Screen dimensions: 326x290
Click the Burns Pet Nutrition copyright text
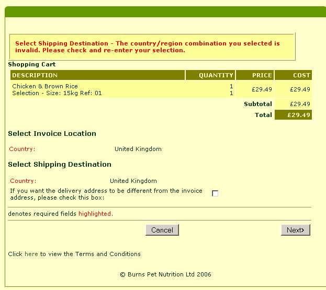165,274
